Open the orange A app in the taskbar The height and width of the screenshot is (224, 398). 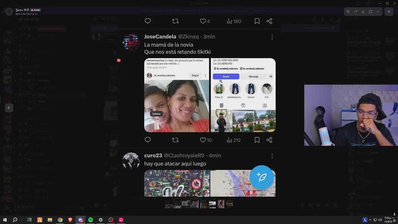40,220
